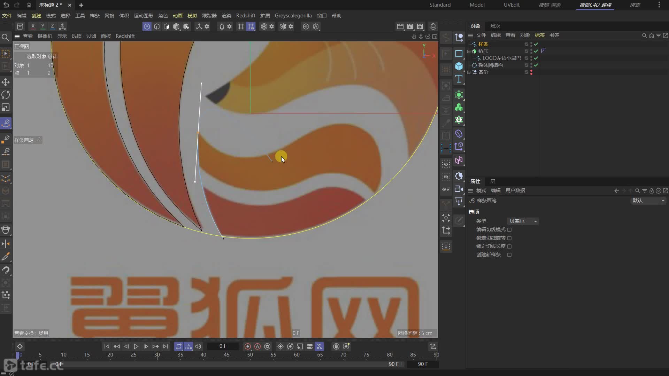Screen dimensions: 669x376
Task: Toggle workplane grid snapping icon
Action: point(251,26)
